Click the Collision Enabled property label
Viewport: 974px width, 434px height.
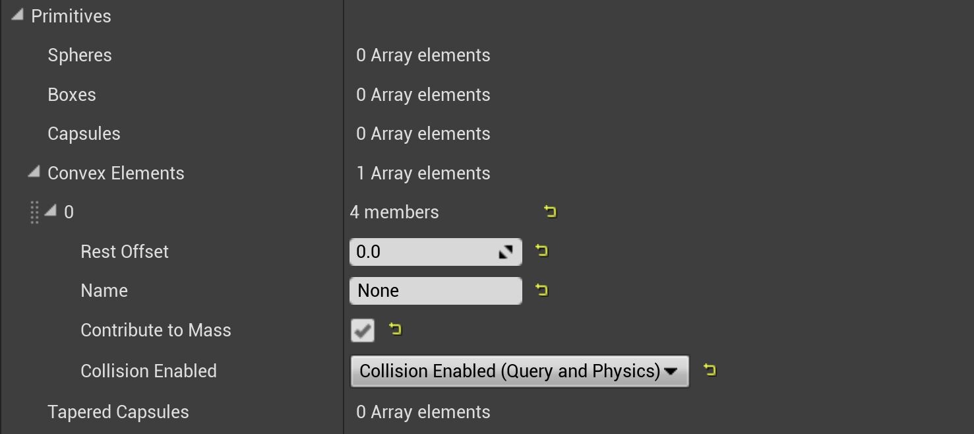[x=148, y=371]
